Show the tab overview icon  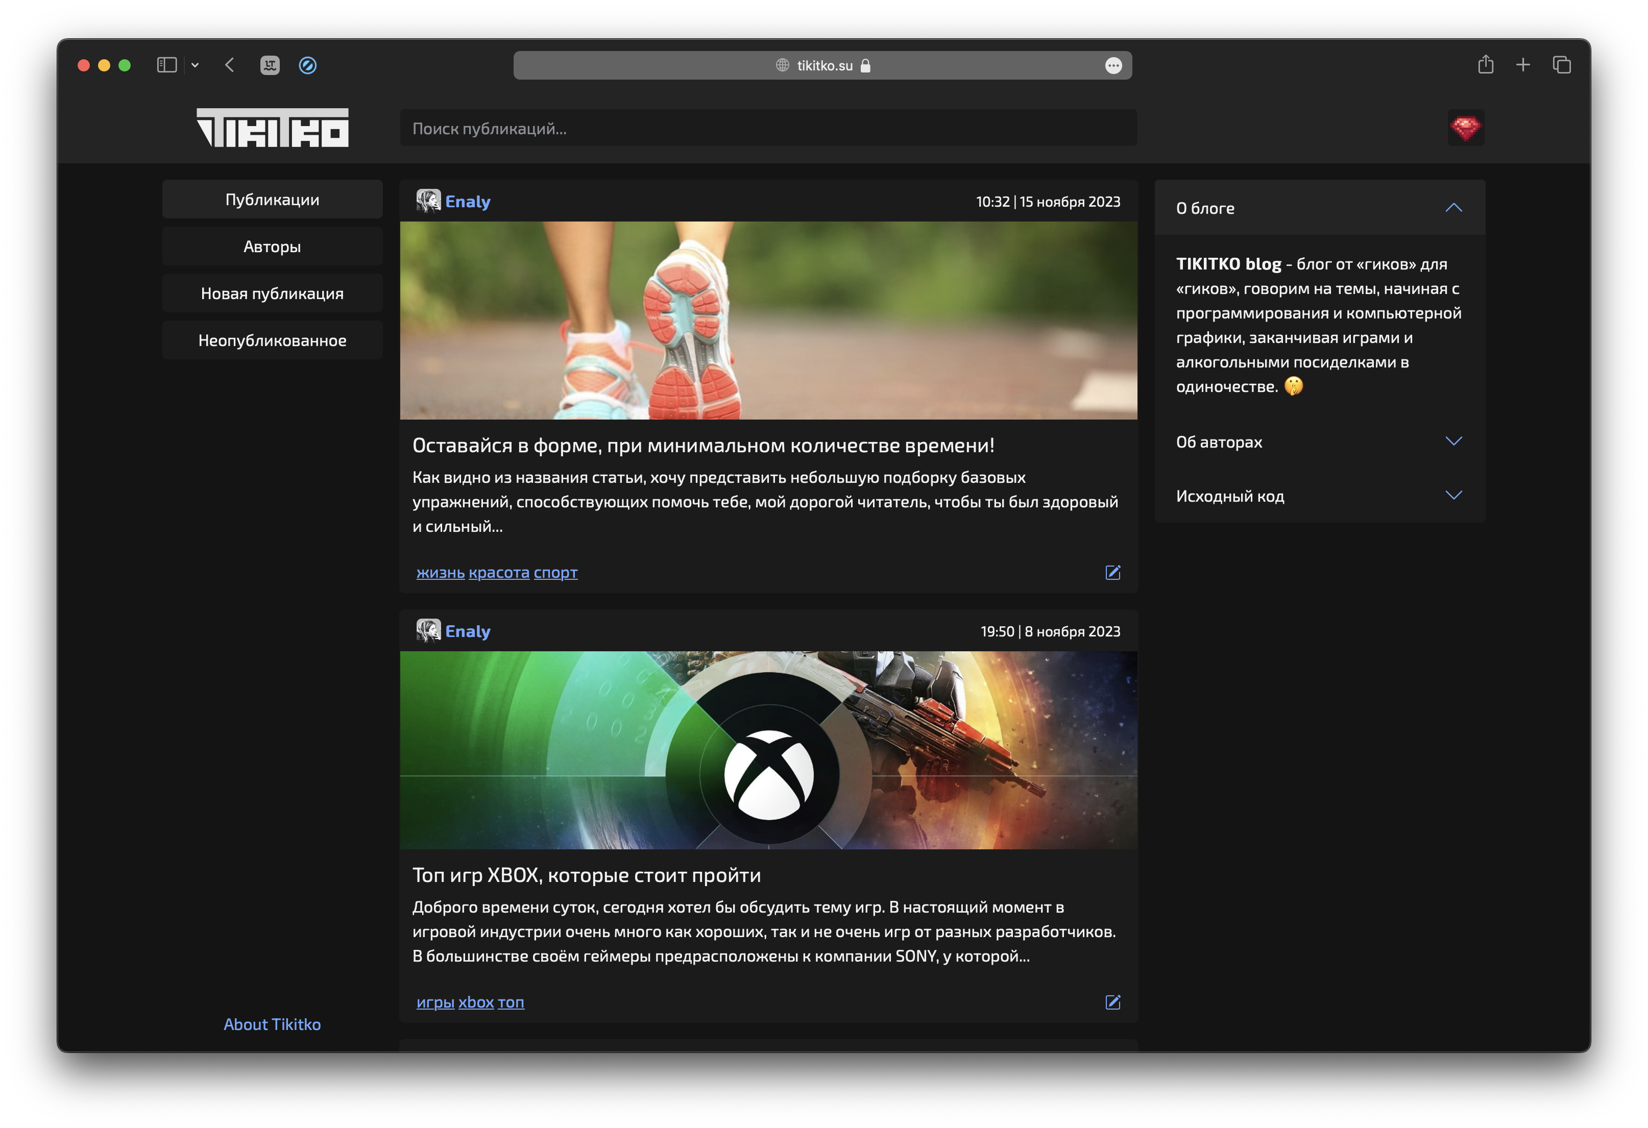pos(1562,65)
